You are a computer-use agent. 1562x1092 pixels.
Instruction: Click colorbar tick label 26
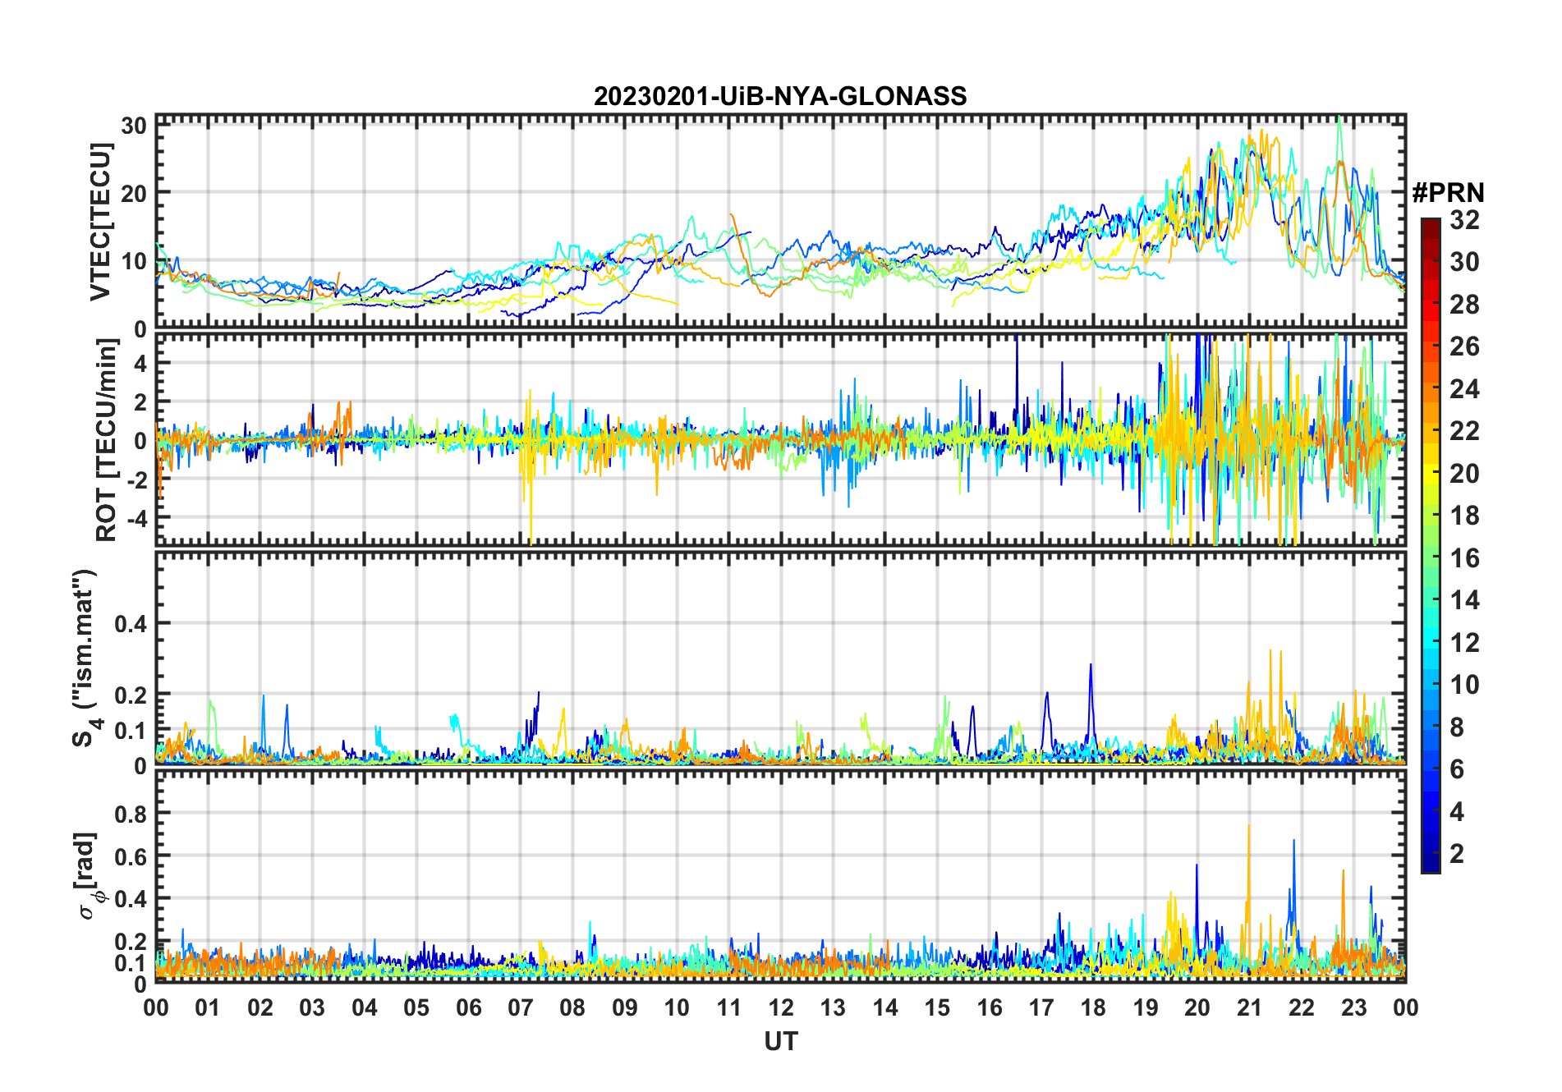point(1464,346)
